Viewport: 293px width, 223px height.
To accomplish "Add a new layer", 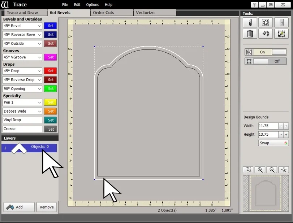I will click(x=18, y=207).
